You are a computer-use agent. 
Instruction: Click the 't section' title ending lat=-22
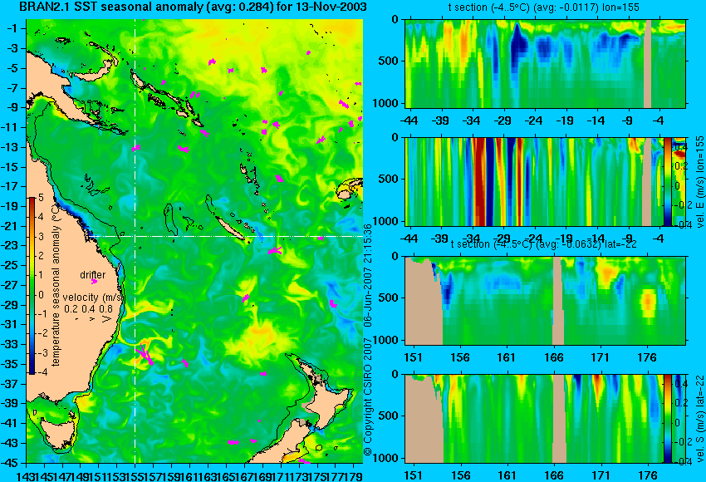click(x=543, y=244)
